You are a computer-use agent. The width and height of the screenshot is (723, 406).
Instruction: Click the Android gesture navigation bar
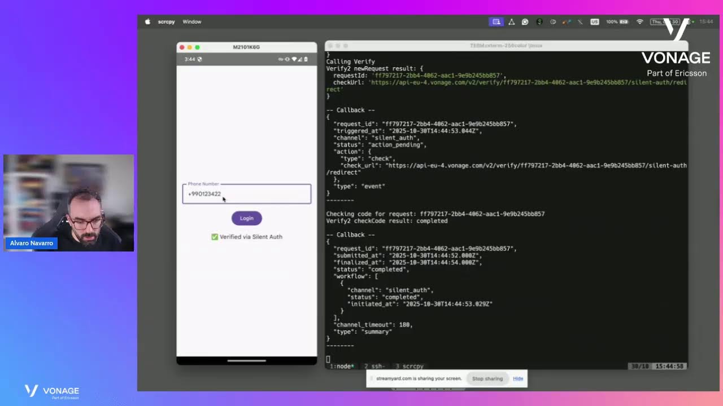coord(246,360)
